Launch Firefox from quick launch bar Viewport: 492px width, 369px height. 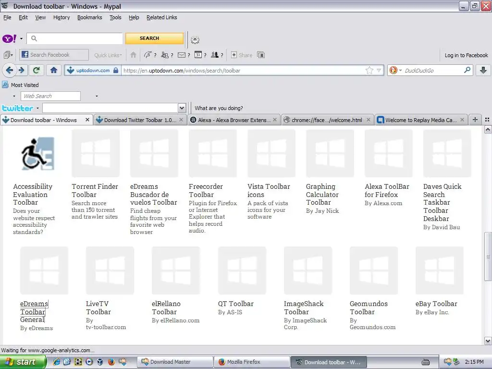click(x=111, y=362)
